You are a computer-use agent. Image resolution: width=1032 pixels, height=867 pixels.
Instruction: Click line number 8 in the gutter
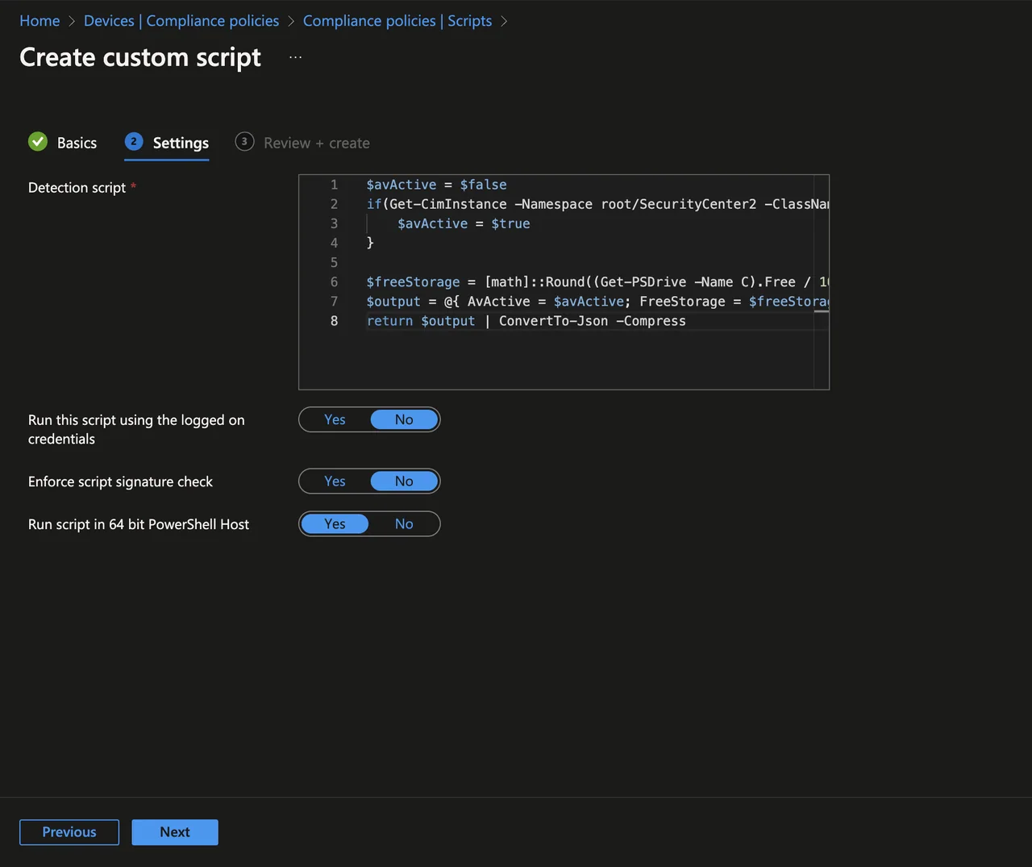(x=334, y=321)
